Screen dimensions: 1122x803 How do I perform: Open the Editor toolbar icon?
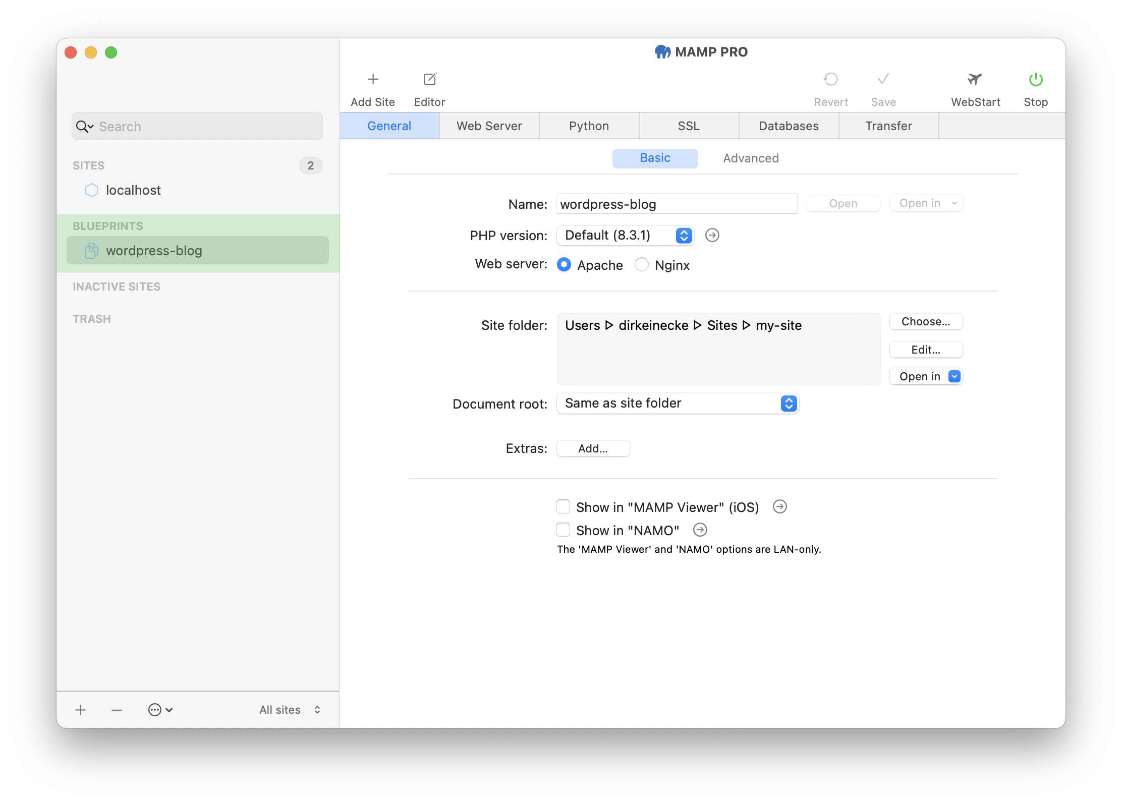click(430, 79)
